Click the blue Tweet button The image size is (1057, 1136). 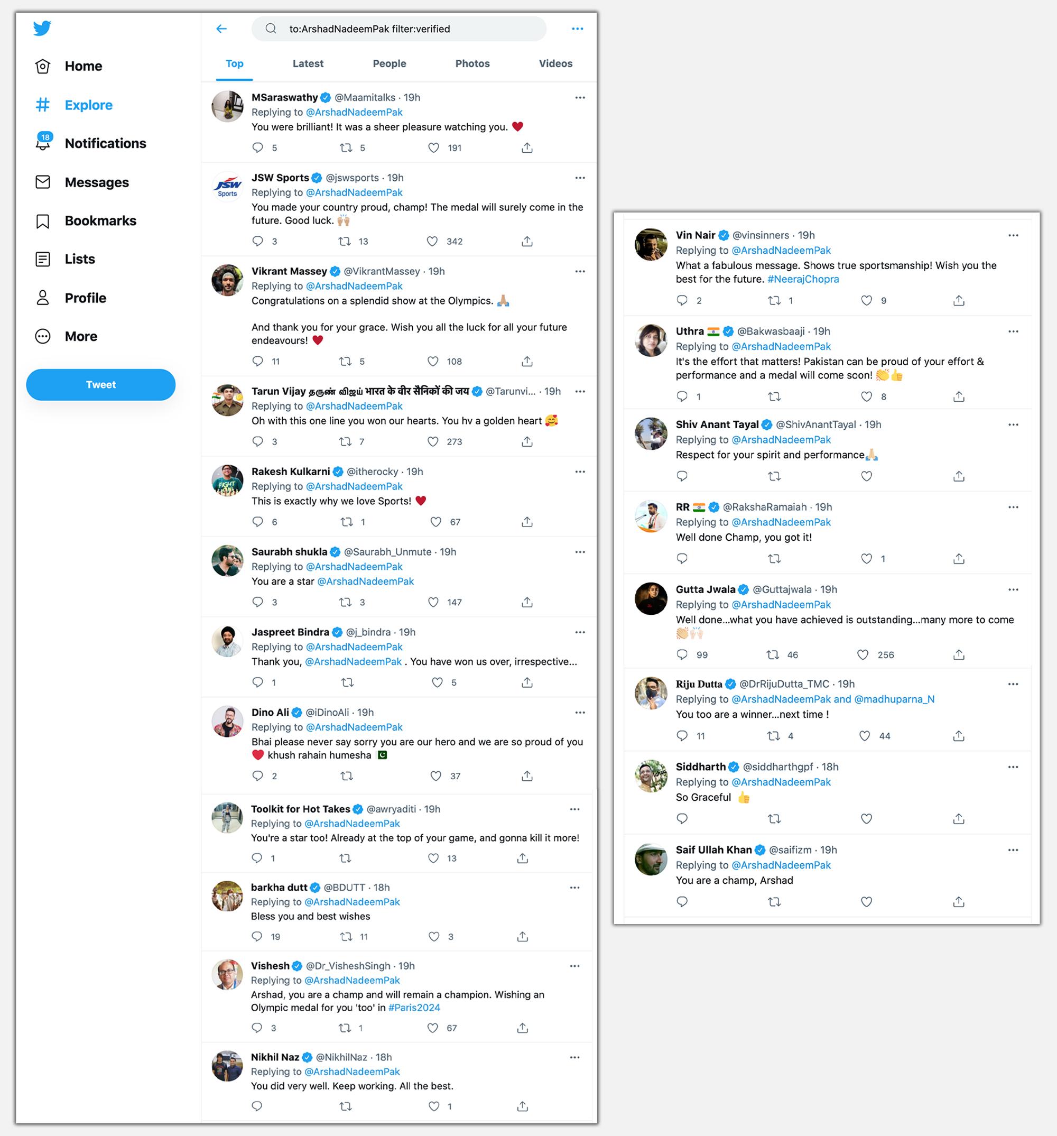pyautogui.click(x=100, y=385)
